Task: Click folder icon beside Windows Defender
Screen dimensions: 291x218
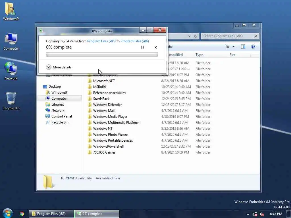Action: click(x=90, y=104)
